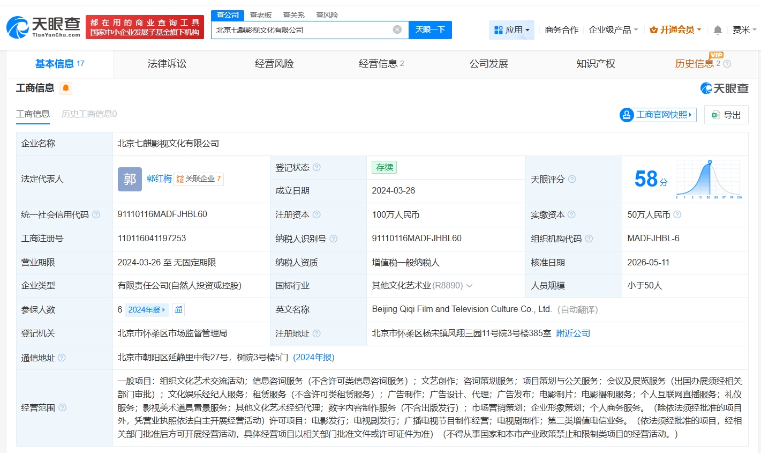Open the 知识产权 tab
The height and width of the screenshot is (453, 761).
pos(596,64)
